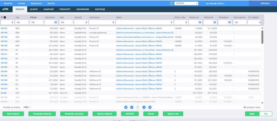277x121 pixels.
Task: Switch the list toggle to Vše
Action: pyautogui.click(x=265, y=114)
